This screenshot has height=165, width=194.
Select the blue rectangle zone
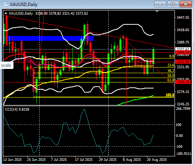[49, 38]
